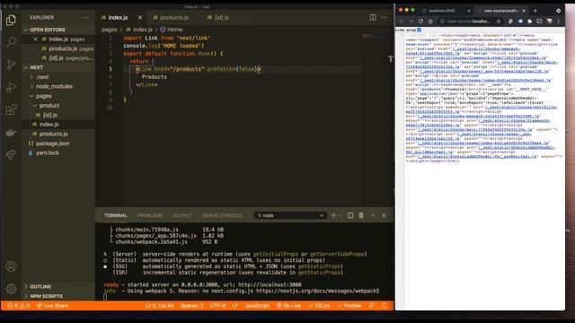Open the Extensions view
The width and height of the screenshot is (575, 323).
[x=11, y=109]
